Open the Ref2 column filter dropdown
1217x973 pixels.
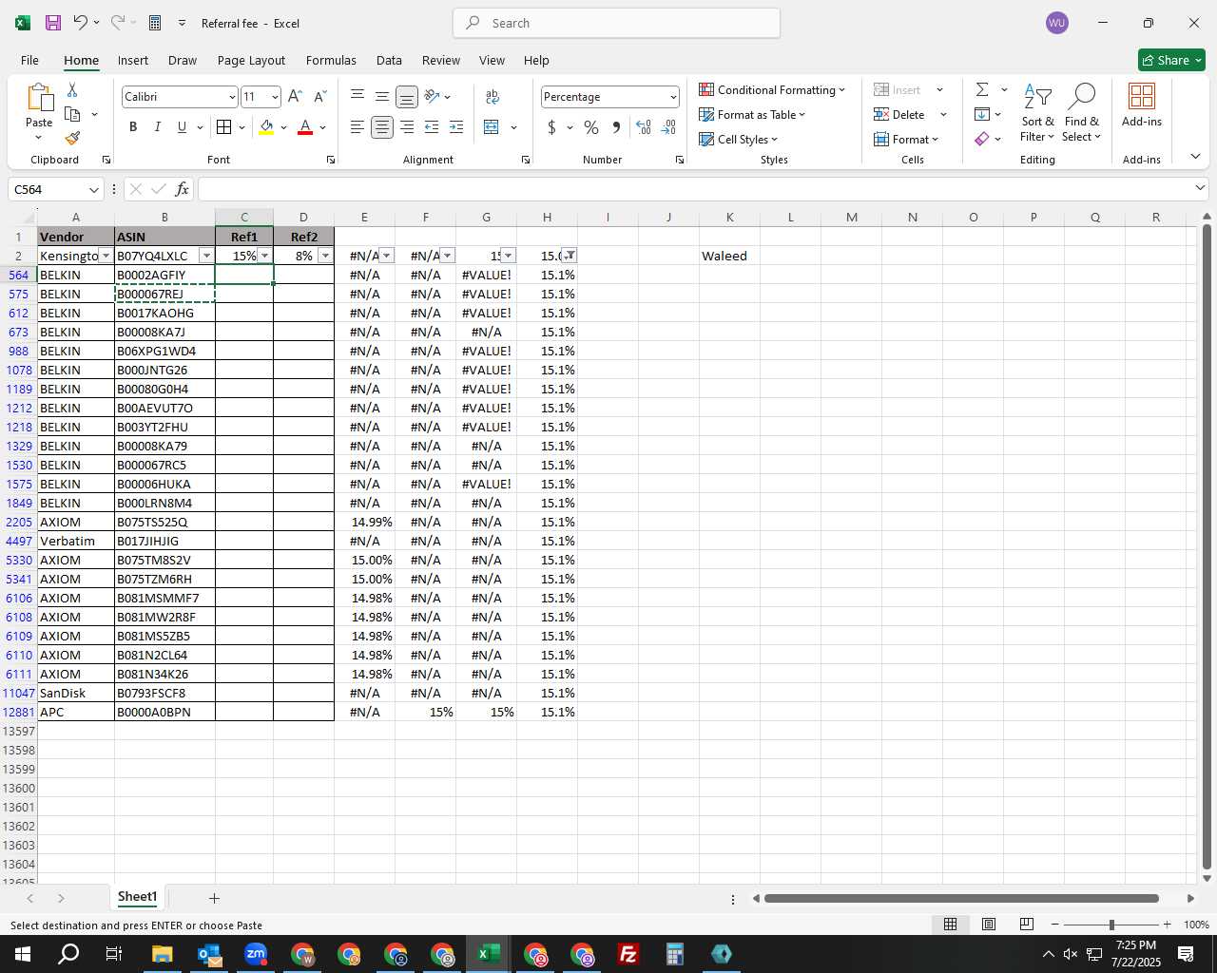[x=325, y=256]
